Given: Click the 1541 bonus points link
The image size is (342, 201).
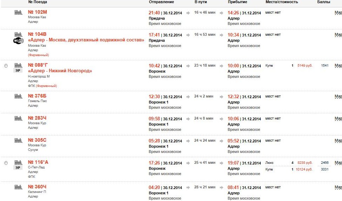Looking at the screenshot, I should [325, 66].
